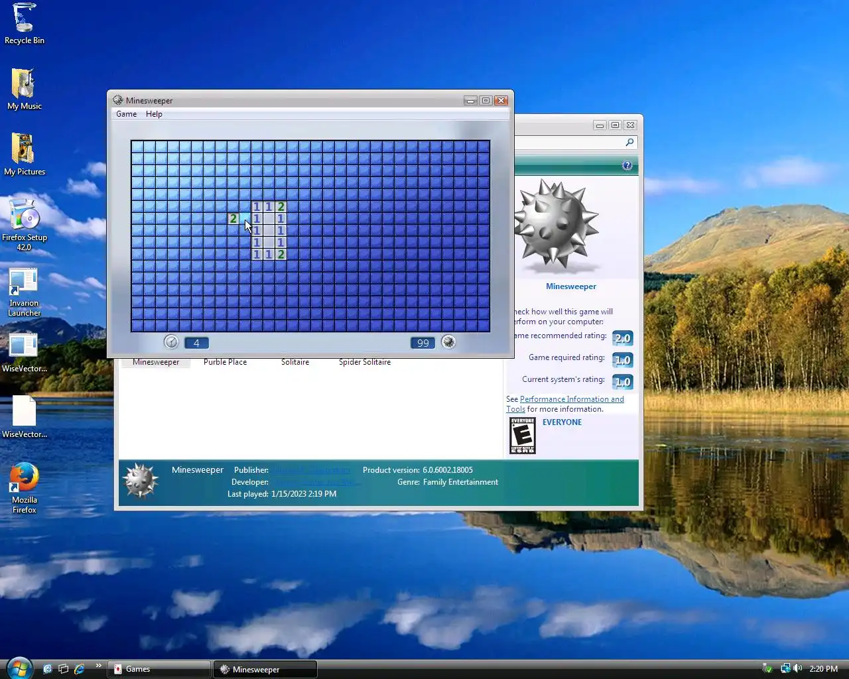Launch Internet Explorer from quick launch
This screenshot has height=679, width=849.
click(x=80, y=668)
